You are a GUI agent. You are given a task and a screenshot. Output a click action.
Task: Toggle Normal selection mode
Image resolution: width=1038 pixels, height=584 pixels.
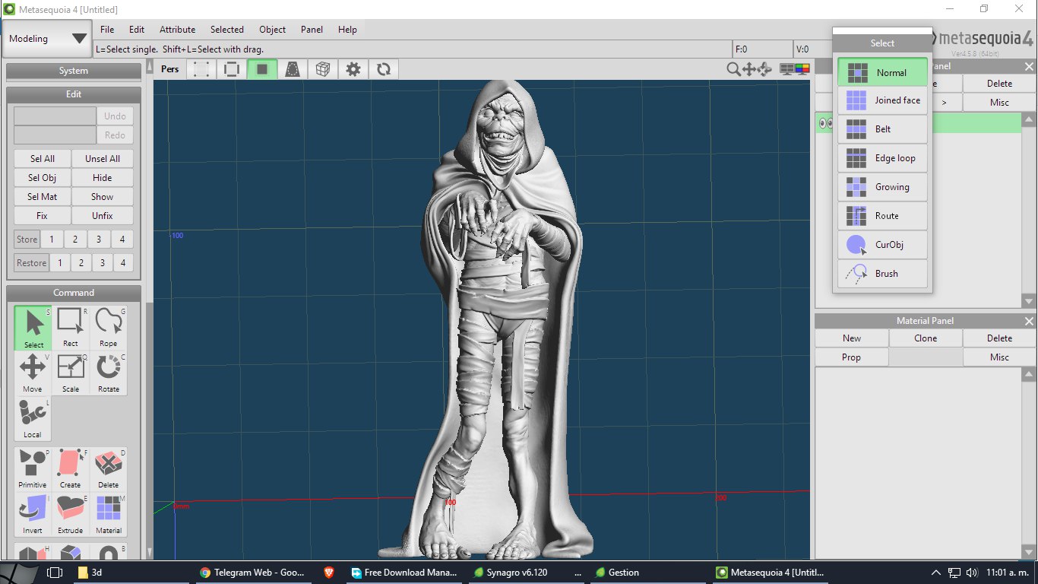point(883,72)
